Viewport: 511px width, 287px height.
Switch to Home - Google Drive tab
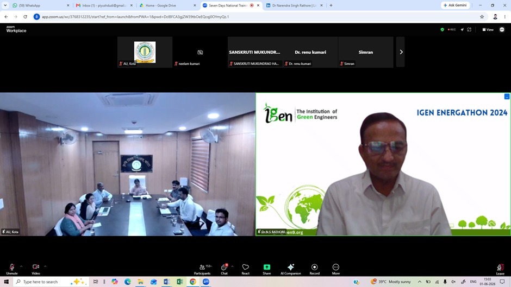click(167, 5)
